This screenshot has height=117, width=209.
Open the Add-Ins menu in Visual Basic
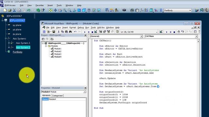coord(101,28)
